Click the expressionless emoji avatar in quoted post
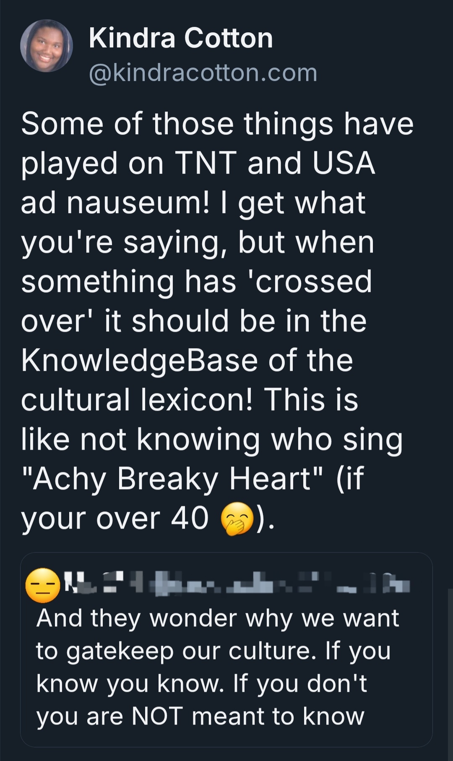The height and width of the screenshot is (761, 453). pos(43,586)
